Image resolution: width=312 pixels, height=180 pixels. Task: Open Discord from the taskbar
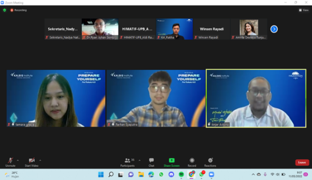171,175
